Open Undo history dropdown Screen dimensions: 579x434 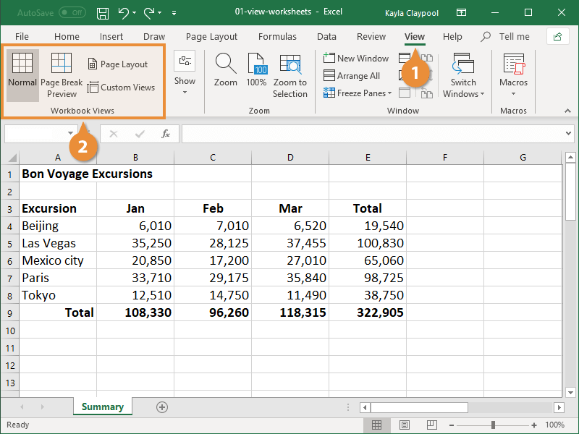tap(135, 13)
